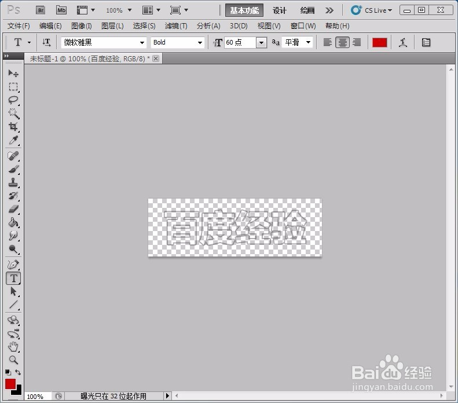Open the 编辑(E) menu

[x=50, y=26]
